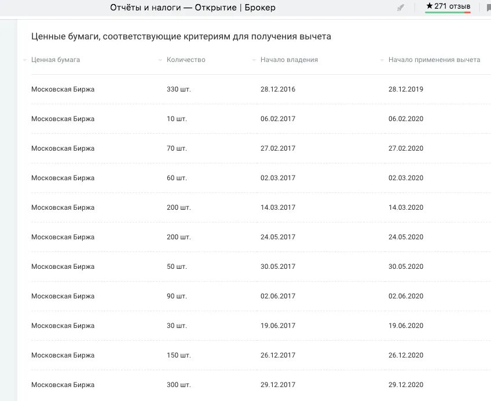This screenshot has height=401, width=491.
Task: Click quantity cell 50 шт.
Action: [x=177, y=267]
